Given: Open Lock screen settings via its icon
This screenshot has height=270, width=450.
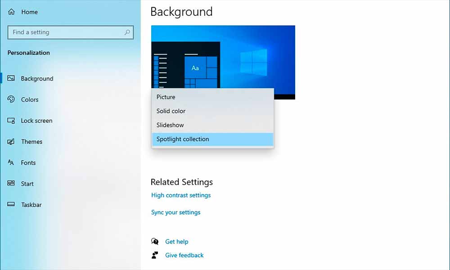Looking at the screenshot, I should 10,121.
